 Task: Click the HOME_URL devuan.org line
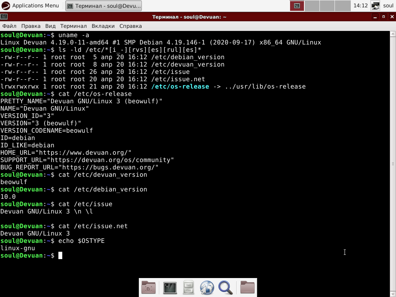click(66, 152)
